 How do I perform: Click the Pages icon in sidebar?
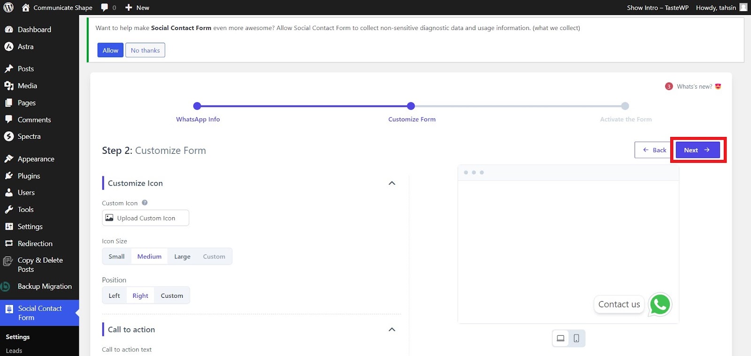[x=9, y=103]
